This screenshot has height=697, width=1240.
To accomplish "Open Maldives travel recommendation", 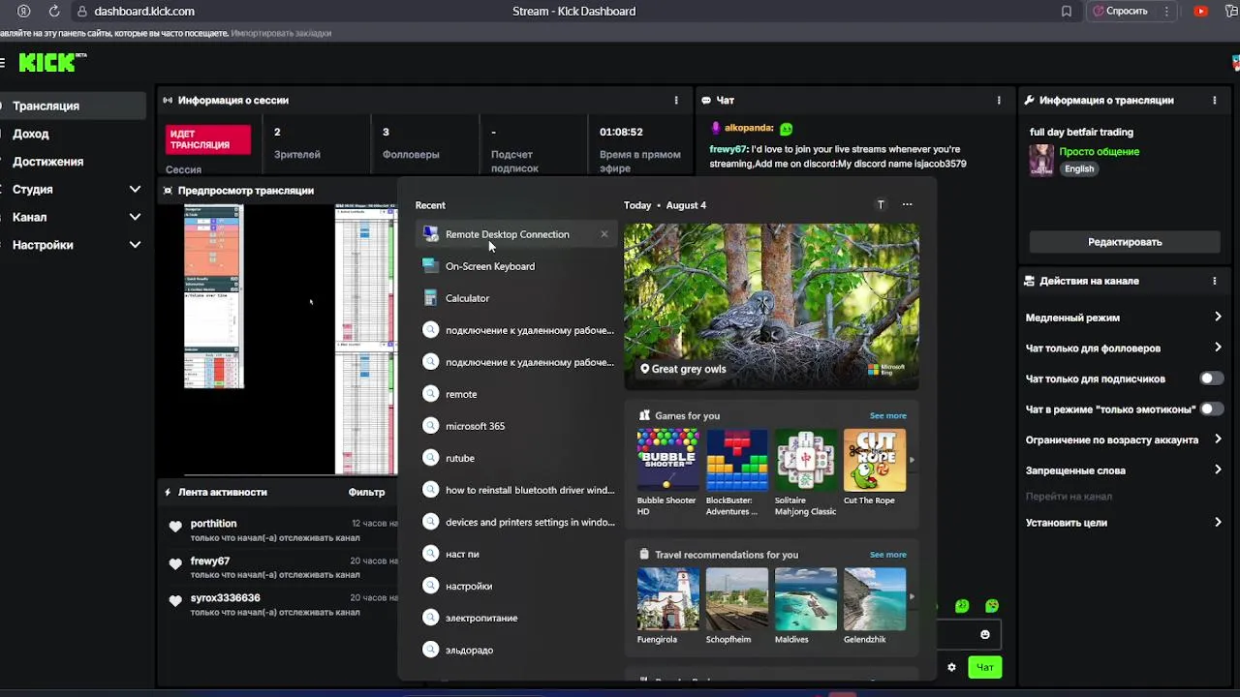I will (805, 607).
